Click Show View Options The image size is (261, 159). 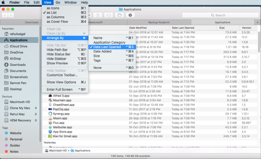coord(65,82)
